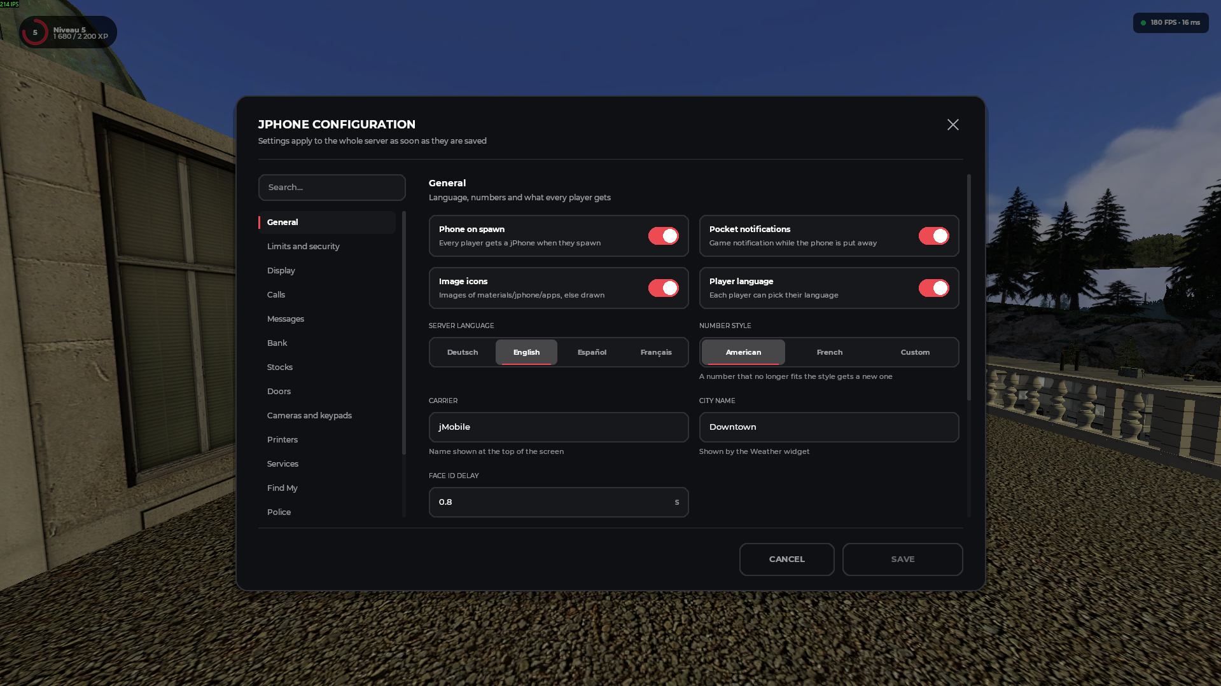Choose Español server language
Screen dimensions: 1221x686
coord(592,352)
